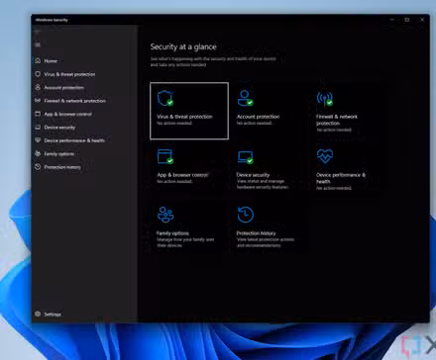Click the Virus & threat protection tile title
436x360 pixels.
[184, 117]
